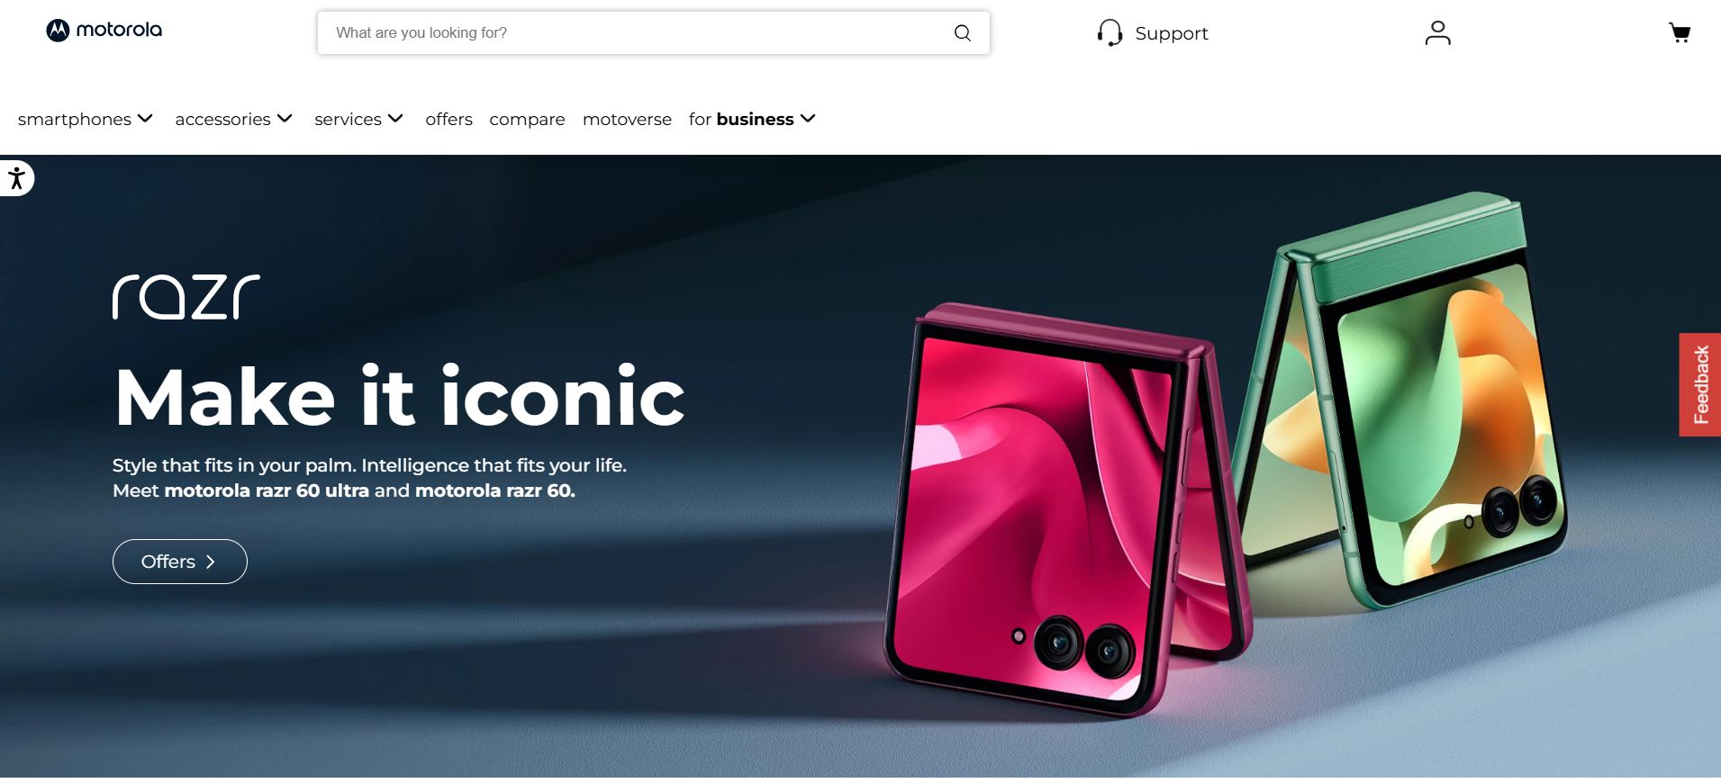The height and width of the screenshot is (783, 1721).
Task: Open the shopping cart icon
Action: point(1679,33)
